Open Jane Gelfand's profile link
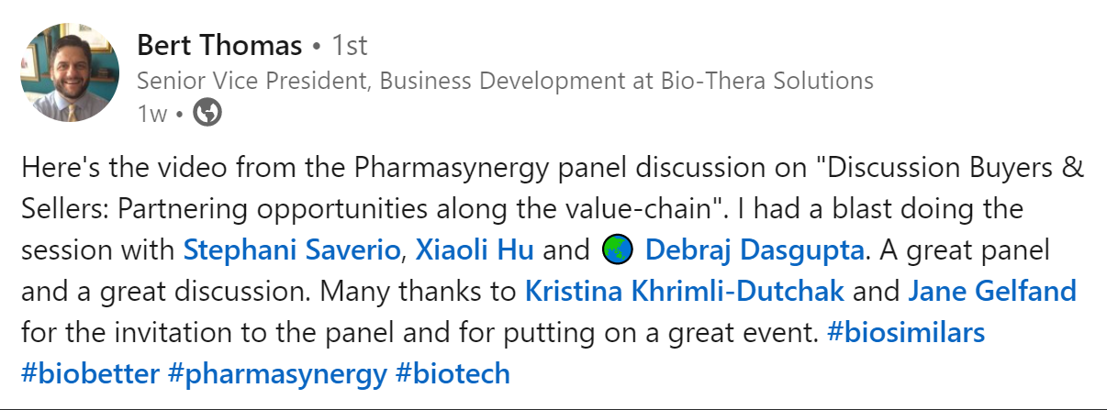Image resolution: width=1107 pixels, height=410 pixels. [x=992, y=292]
